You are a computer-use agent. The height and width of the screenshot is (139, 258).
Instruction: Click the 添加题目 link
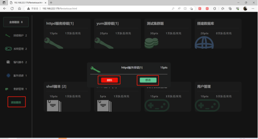(16, 103)
